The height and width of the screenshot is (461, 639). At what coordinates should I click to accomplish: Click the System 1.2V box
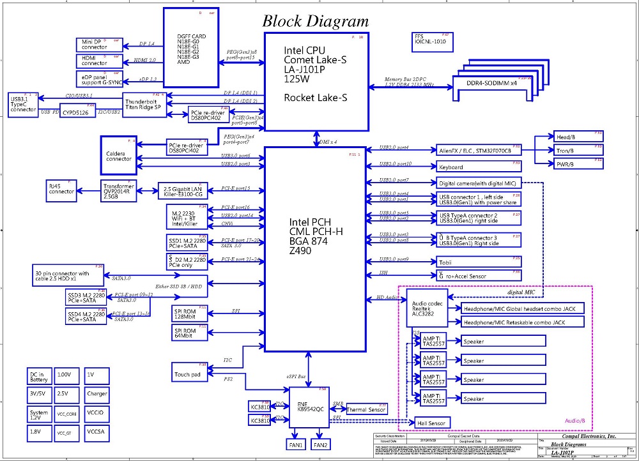pos(39,414)
